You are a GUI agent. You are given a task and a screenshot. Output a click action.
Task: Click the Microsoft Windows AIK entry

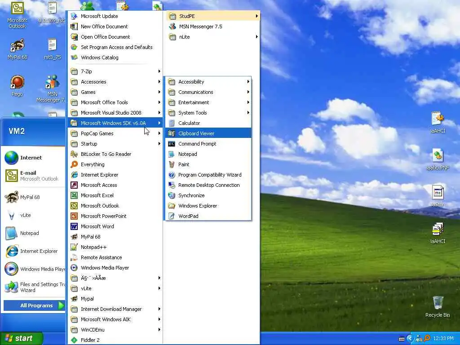[x=115, y=319]
